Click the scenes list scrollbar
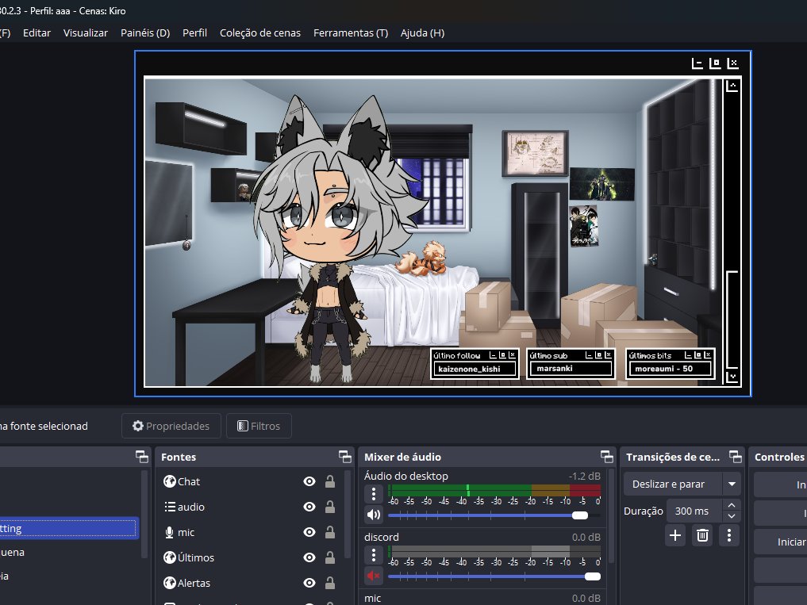 click(144, 514)
